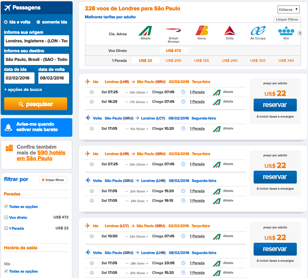Choose the 10:50 outbound flight radio
The image size is (308, 278).
pyautogui.click(x=92, y=236)
